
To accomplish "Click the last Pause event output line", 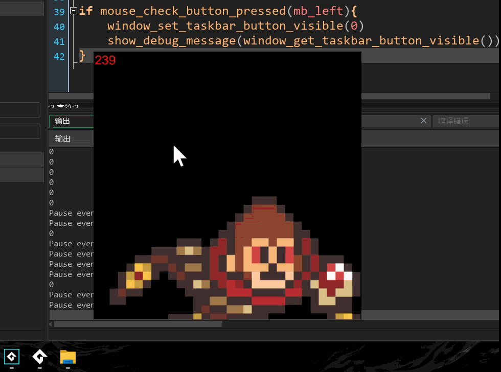I will coord(71,305).
